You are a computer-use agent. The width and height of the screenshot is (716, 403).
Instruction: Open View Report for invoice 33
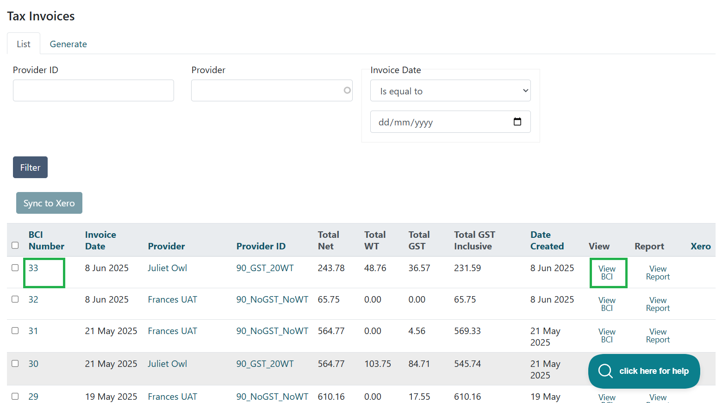(x=658, y=273)
